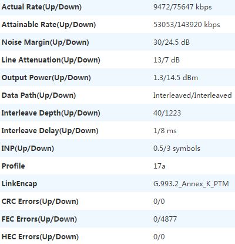The image size is (235, 244).
Task: Select the 30/24.5 dB value
Action: click(172, 42)
